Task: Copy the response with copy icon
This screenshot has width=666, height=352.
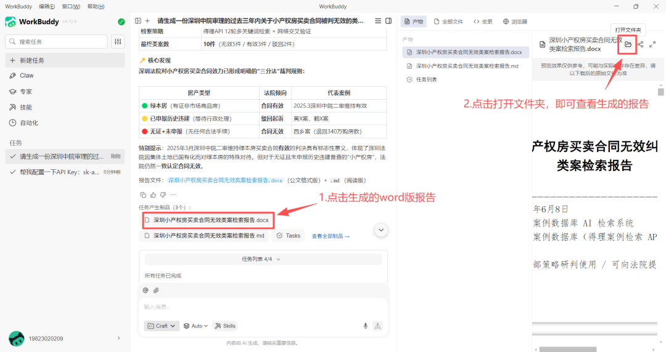Action: [x=143, y=194]
